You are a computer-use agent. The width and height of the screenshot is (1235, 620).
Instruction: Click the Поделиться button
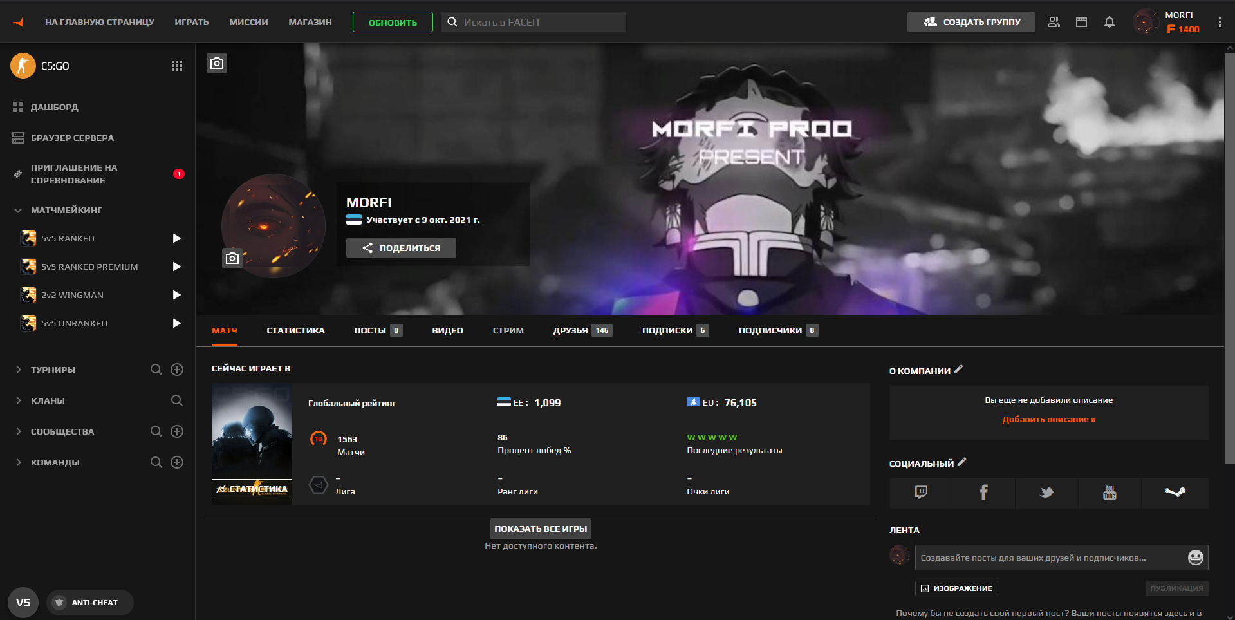pos(401,248)
